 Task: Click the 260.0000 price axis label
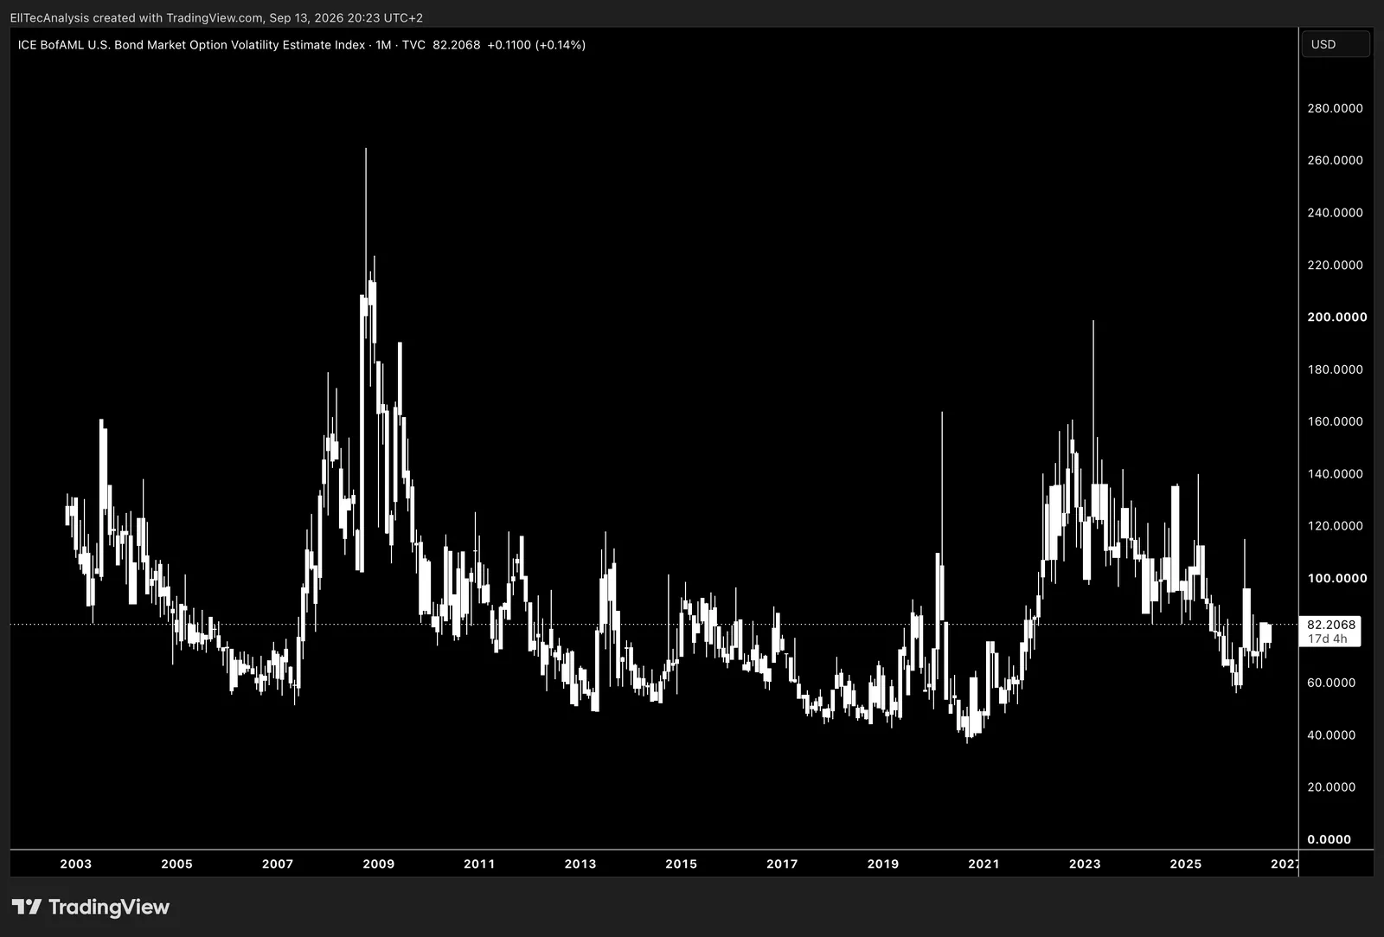click(1335, 160)
